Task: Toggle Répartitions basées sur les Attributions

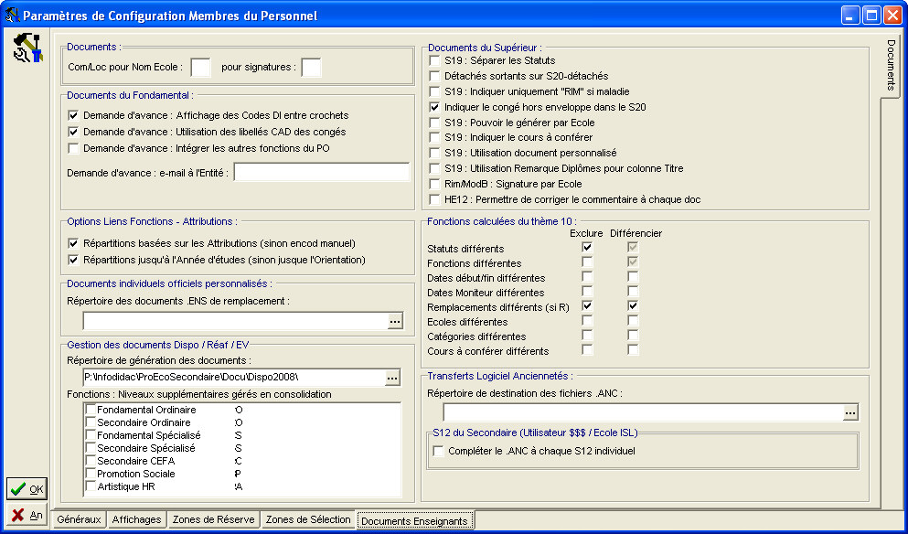Action: 73,243
